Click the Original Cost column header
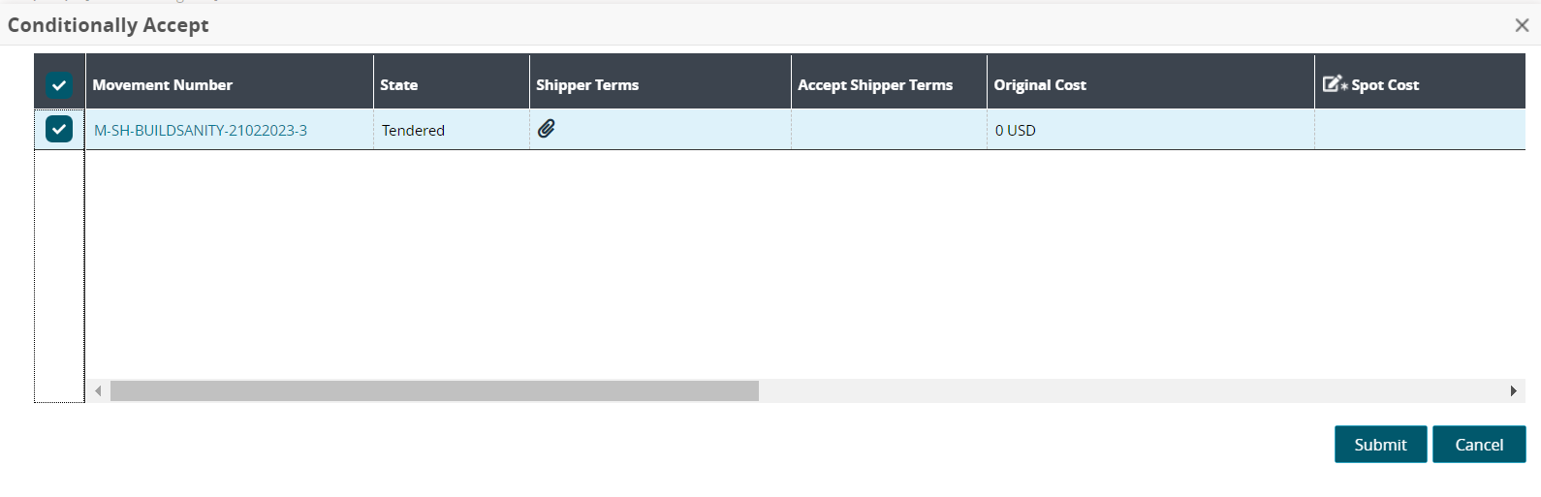Image resolution: width=1541 pixels, height=497 pixels. coord(1040,85)
